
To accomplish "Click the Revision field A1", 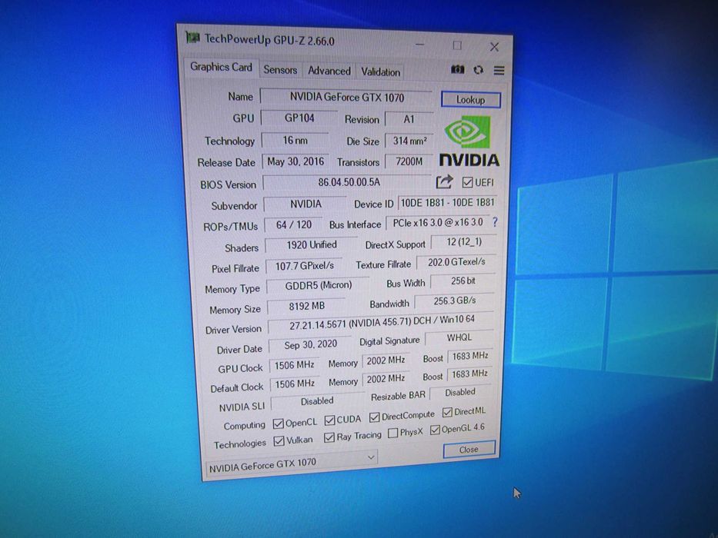I will click(409, 119).
